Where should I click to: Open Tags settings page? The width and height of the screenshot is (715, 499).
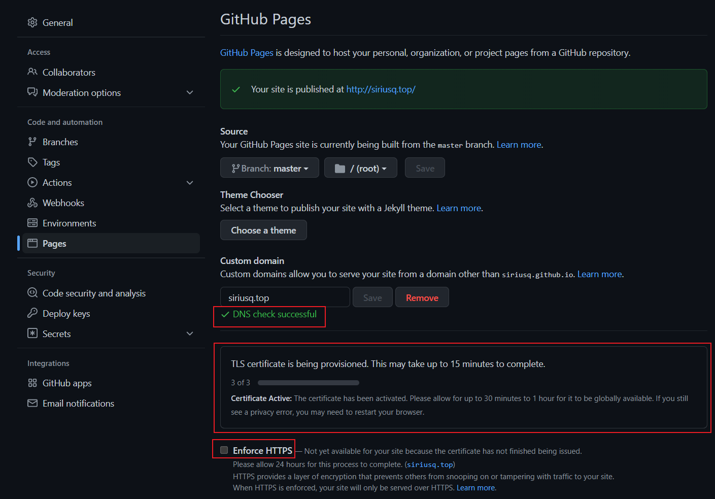pos(111,162)
